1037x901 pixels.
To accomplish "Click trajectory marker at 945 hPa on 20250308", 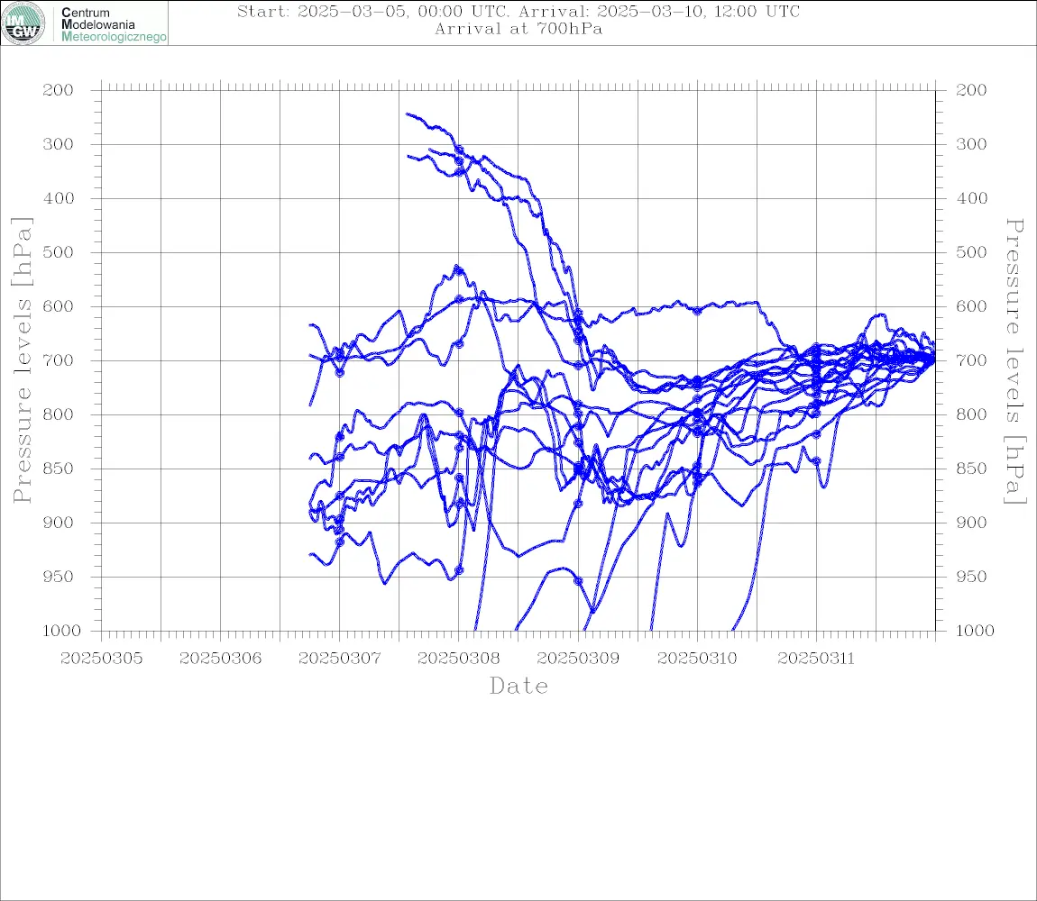I will (459, 570).
